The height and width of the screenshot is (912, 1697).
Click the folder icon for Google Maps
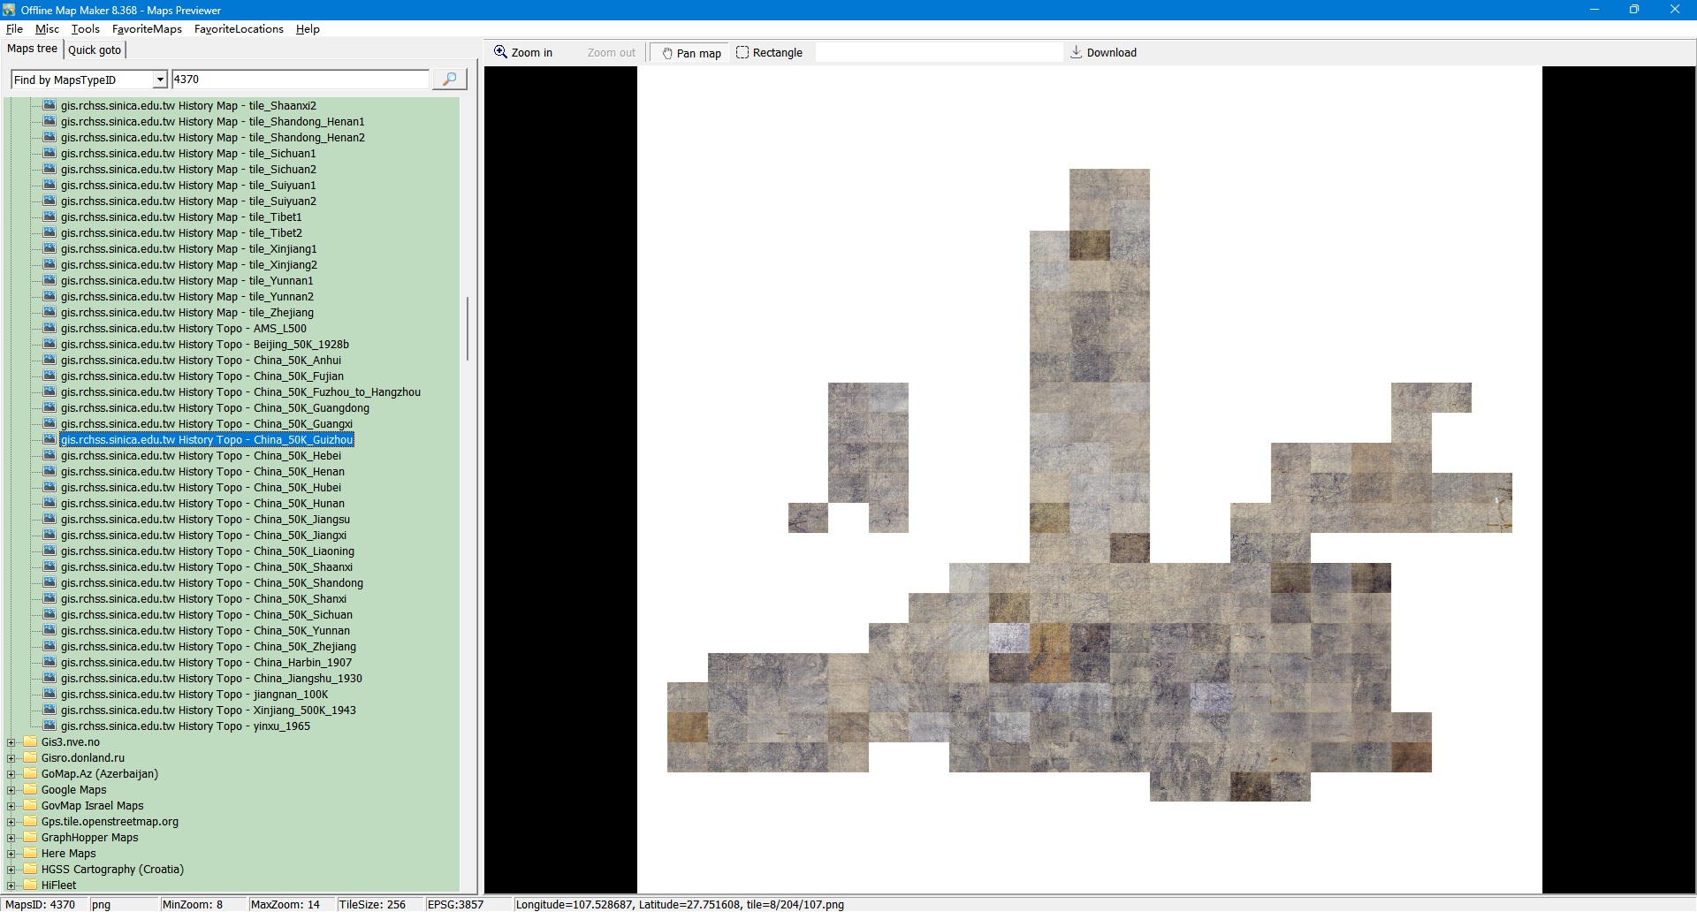(30, 790)
